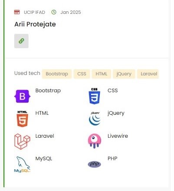Click the Jan 2025 date label
Image resolution: width=174 pixels, height=191 pixels.
coord(71,12)
